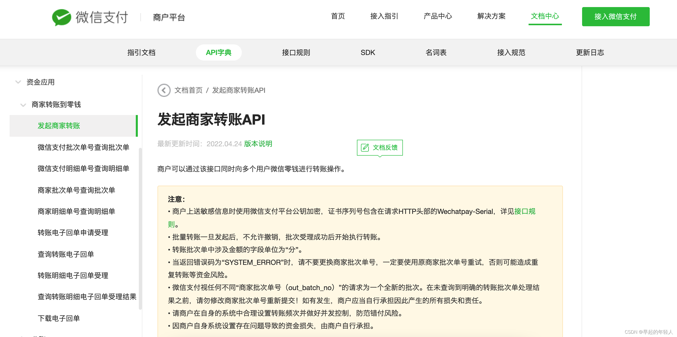Select 微信支付批次单号查询批次单 in sidebar
This screenshot has width=677, height=337.
pos(83,147)
